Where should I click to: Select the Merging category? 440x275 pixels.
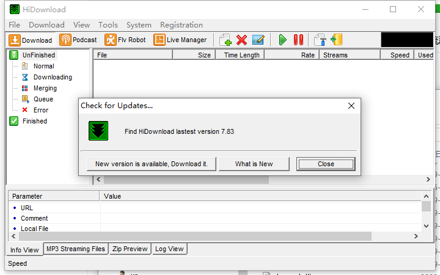(x=45, y=88)
